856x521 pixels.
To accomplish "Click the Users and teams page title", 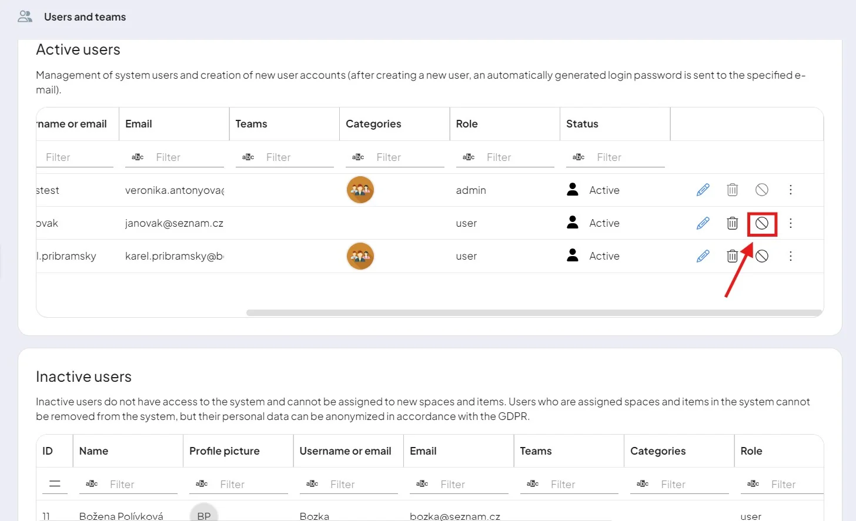I will tap(85, 17).
